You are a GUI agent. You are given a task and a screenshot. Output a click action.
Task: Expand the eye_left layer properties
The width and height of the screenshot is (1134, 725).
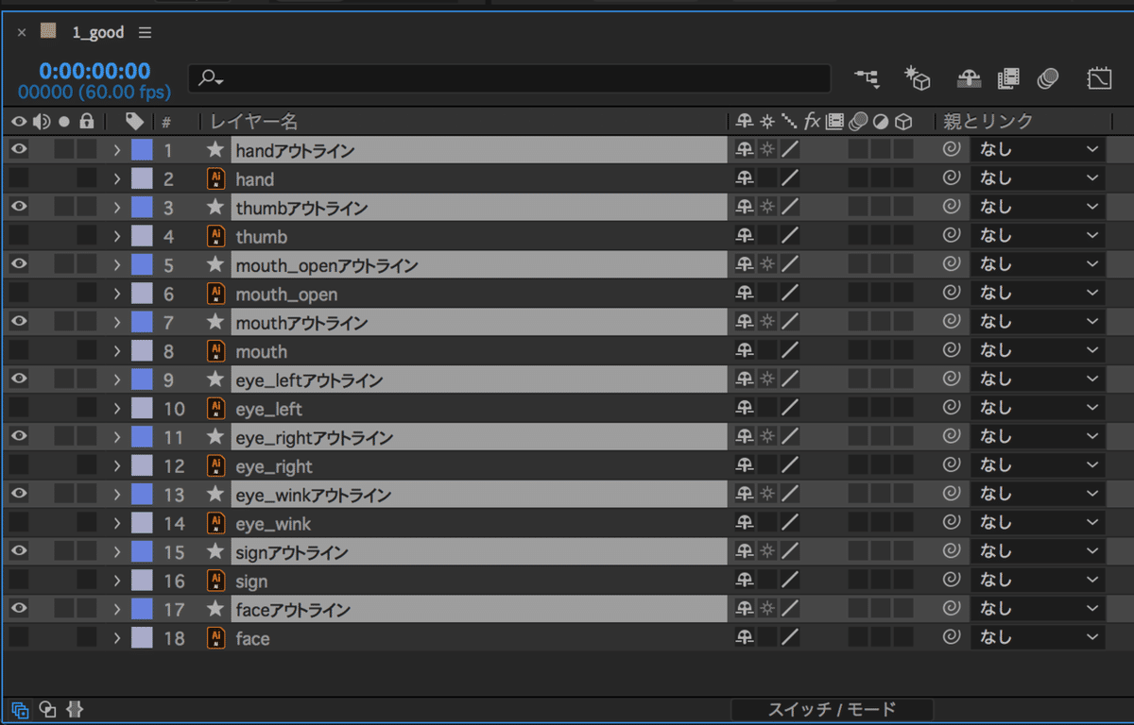point(117,409)
